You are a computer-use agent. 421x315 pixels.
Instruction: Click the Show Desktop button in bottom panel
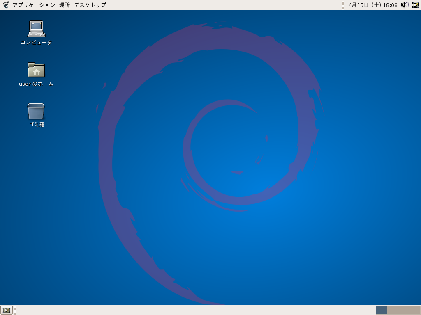[x=7, y=310]
